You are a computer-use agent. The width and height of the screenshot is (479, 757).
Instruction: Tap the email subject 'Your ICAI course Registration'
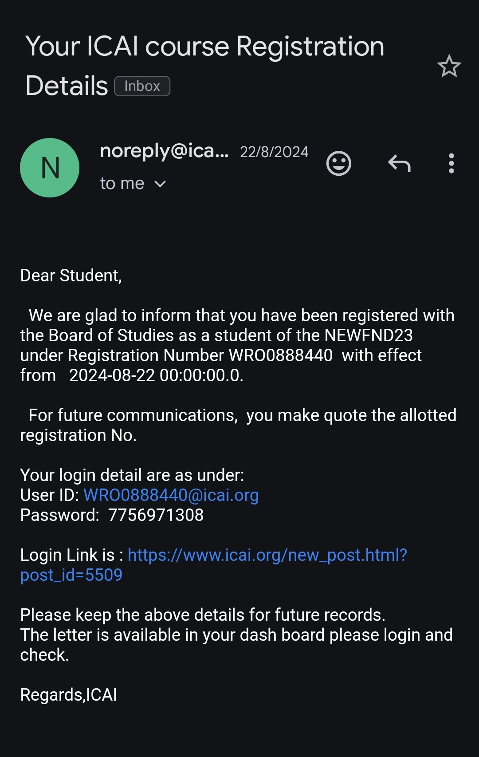click(x=204, y=47)
